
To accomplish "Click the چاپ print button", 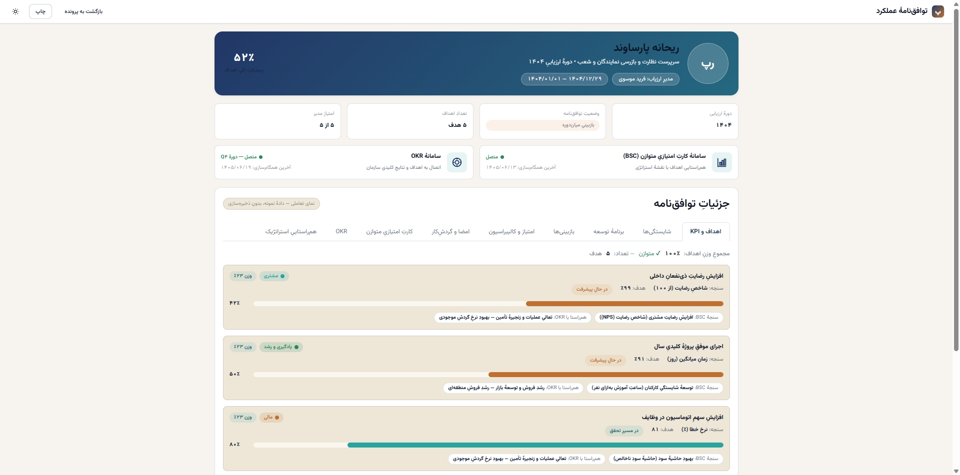I will [x=40, y=11].
